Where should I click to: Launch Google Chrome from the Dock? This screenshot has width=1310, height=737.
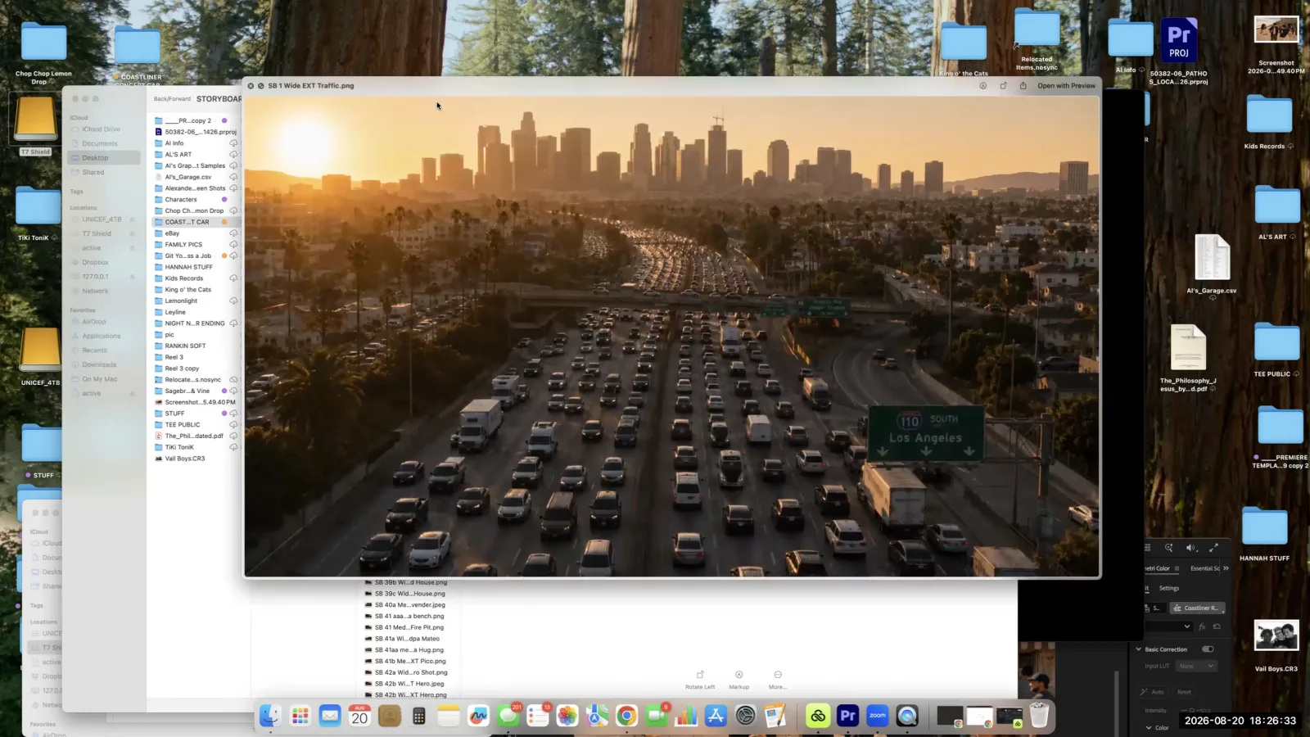(626, 716)
